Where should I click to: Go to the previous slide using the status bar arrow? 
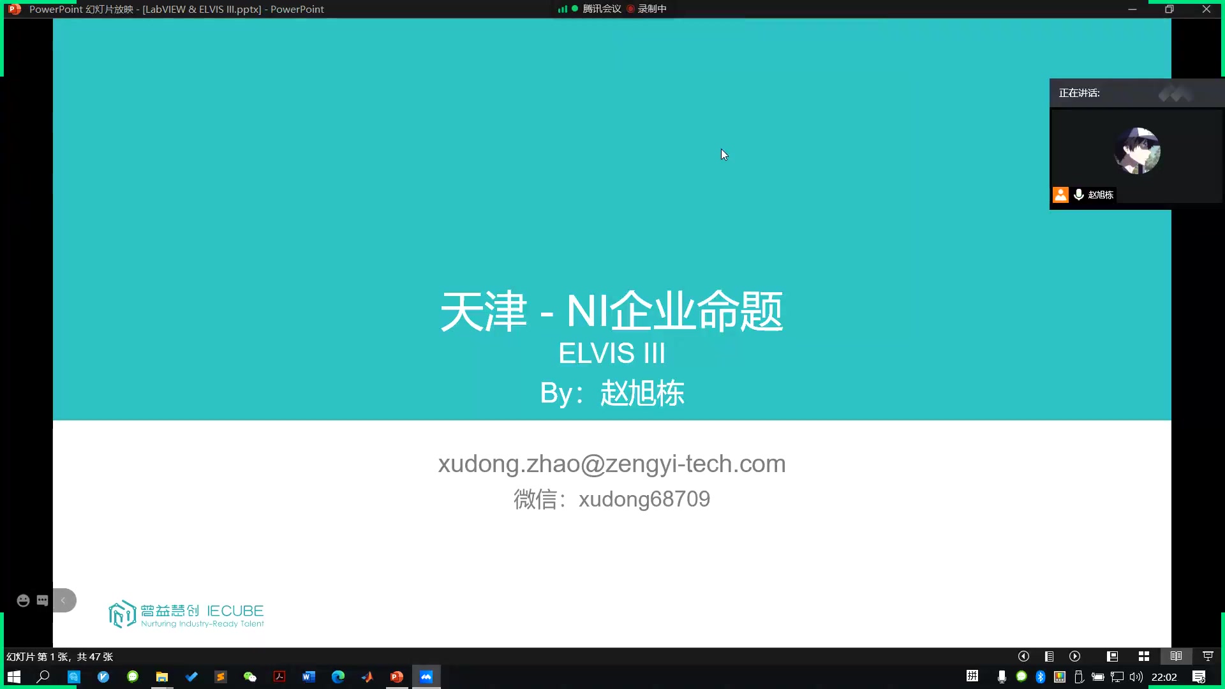pos(1023,656)
